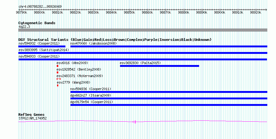Click the STPG2 exon arrow marker on gene track
The height and width of the screenshot is (139, 276).
(x=134, y=122)
